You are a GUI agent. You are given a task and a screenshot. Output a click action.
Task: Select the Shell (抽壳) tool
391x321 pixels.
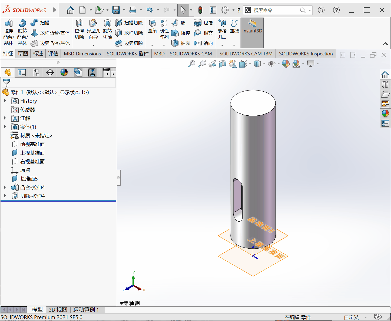(x=181, y=43)
